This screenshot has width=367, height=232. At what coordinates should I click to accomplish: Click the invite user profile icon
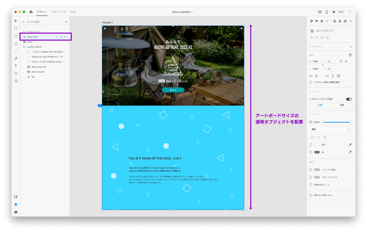coord(320,12)
